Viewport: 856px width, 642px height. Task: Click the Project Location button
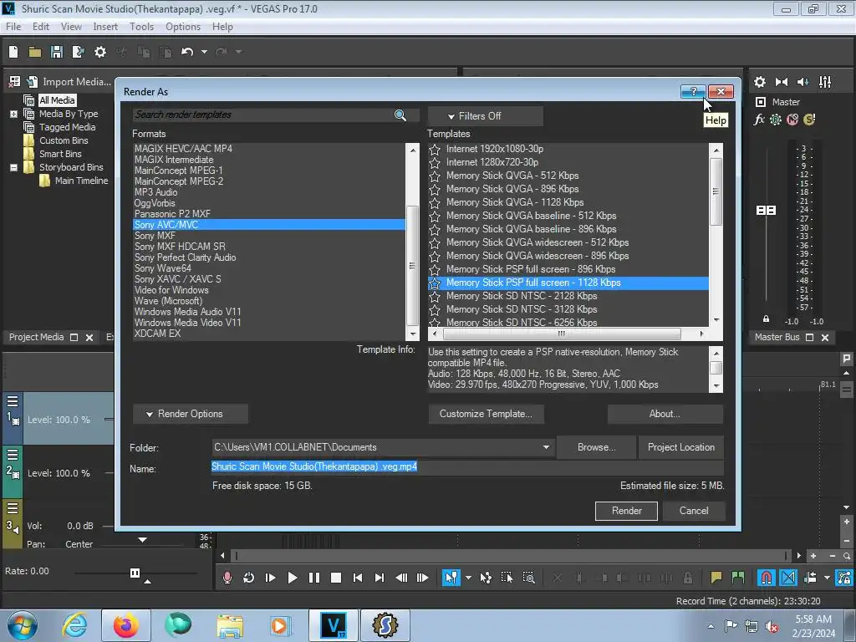coord(680,447)
